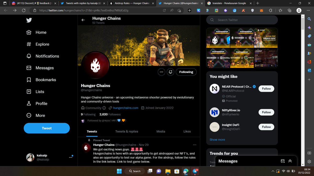Open the Loadout media thumbnail
This screenshot has height=176, width=314.
[266, 58]
